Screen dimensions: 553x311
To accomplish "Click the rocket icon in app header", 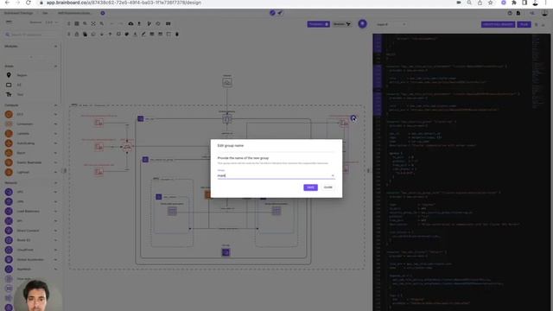I will point(280,13).
